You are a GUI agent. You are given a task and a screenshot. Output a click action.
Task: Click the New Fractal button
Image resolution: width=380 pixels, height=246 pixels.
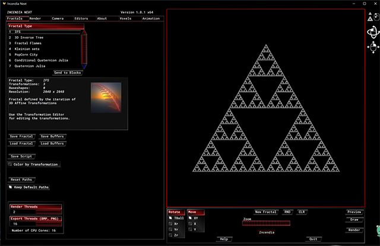(x=265, y=212)
